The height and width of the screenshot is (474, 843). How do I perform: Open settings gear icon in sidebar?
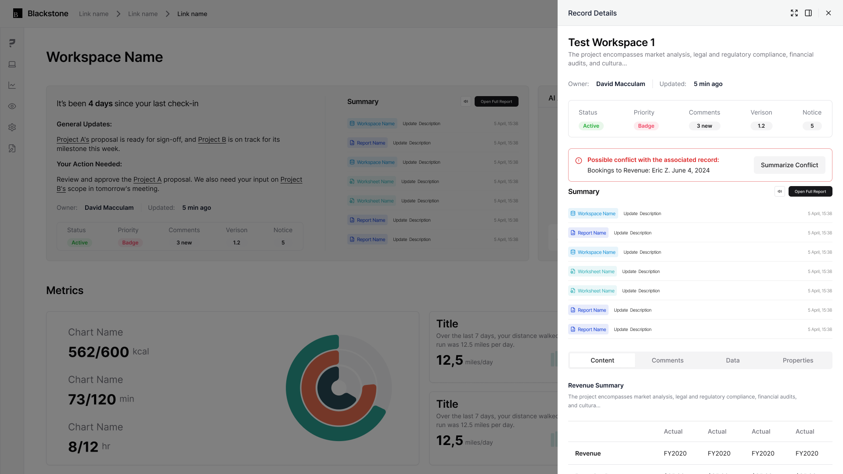point(12,127)
